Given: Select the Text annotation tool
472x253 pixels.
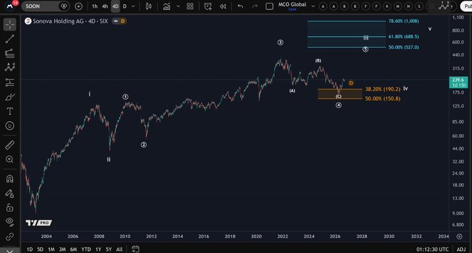Looking at the screenshot, I should point(10,112).
